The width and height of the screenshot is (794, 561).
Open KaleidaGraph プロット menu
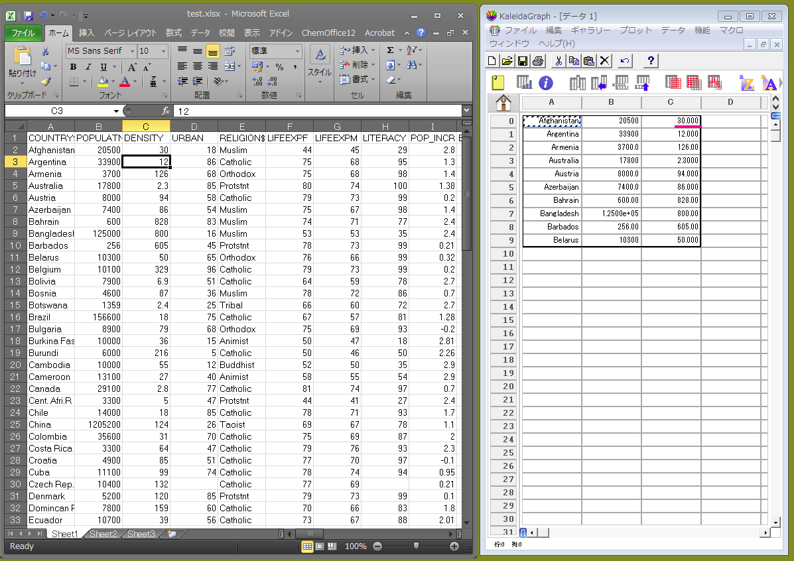tap(636, 31)
